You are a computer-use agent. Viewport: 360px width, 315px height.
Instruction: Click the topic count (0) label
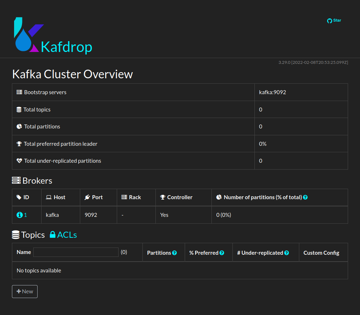(124, 252)
